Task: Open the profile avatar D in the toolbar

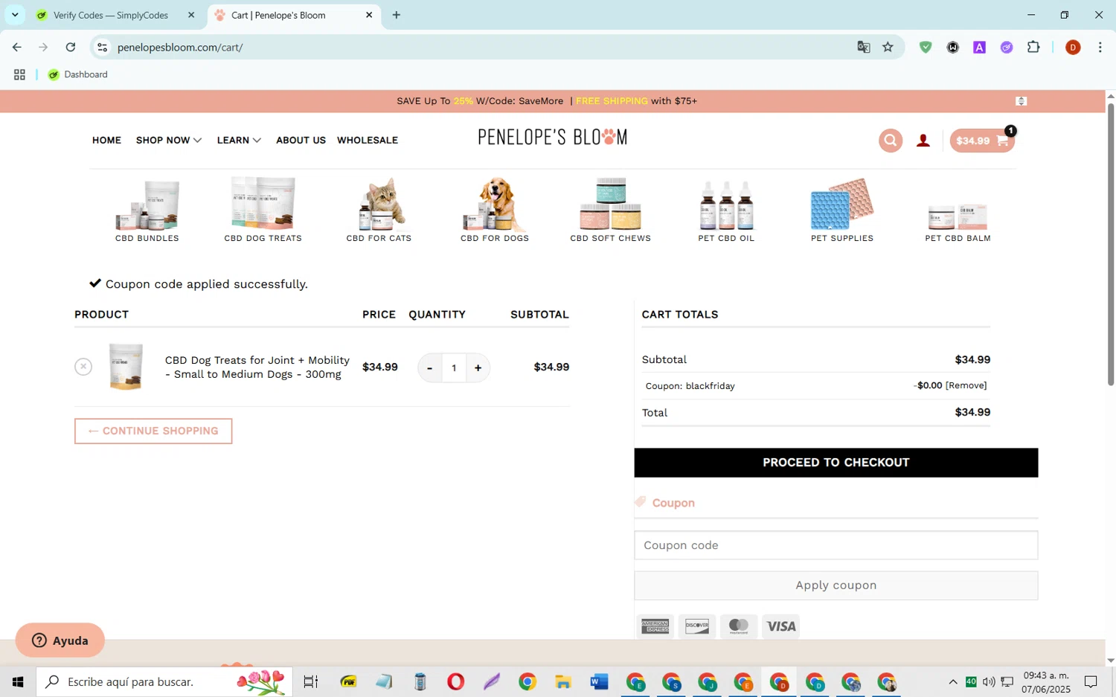Action: (1073, 47)
